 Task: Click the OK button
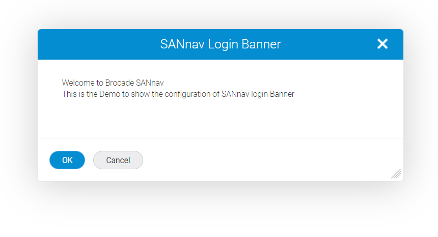click(67, 160)
